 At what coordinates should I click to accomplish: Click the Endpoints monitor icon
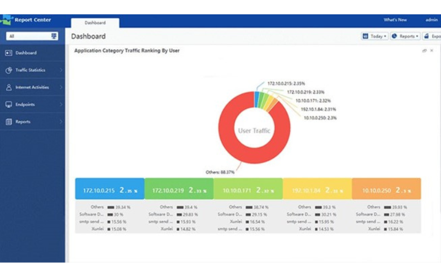[9, 104]
